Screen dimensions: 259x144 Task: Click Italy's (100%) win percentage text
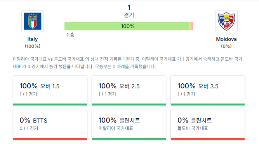(x=33, y=46)
